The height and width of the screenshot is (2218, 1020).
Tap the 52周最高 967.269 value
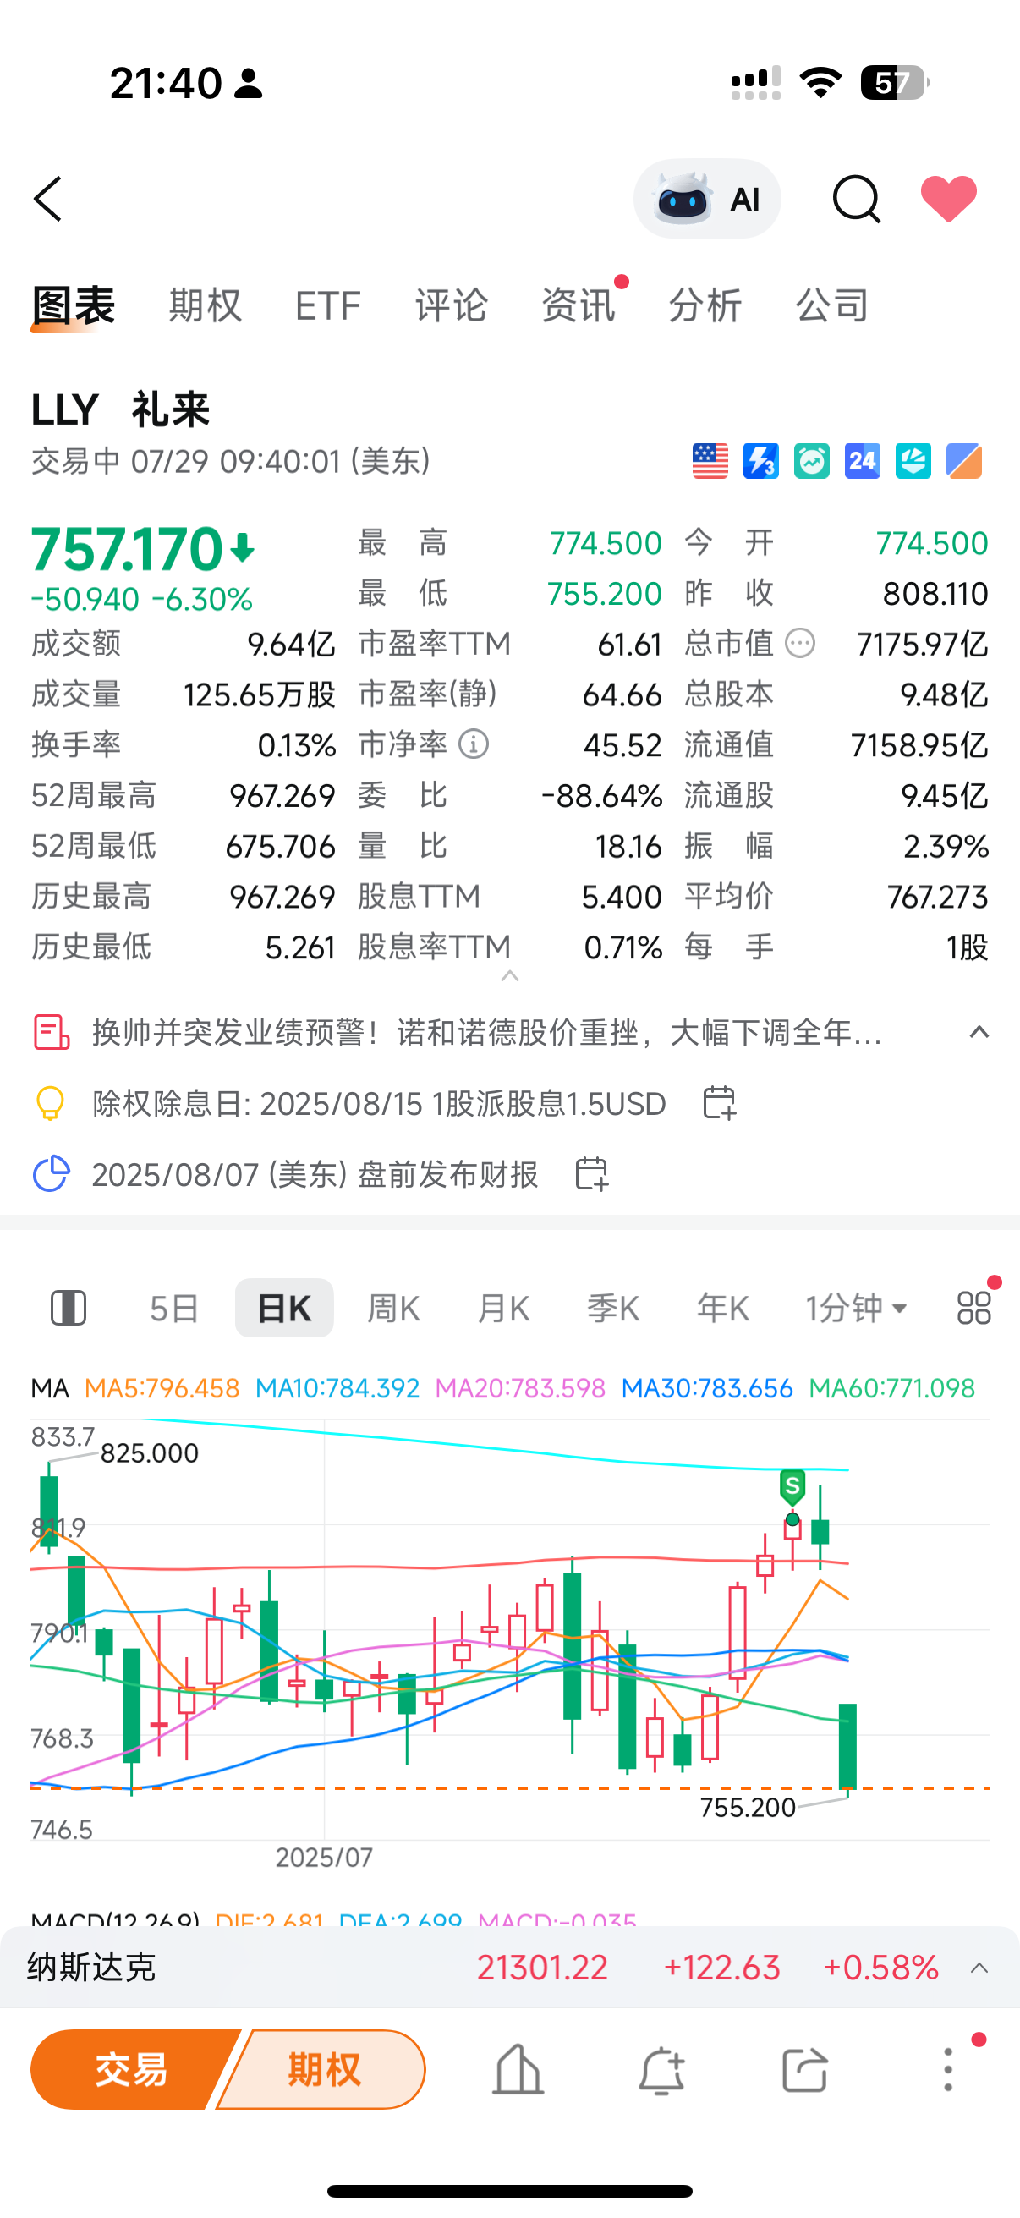[x=282, y=795]
